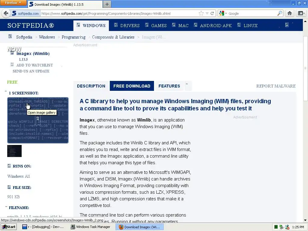This screenshot has width=308, height=231.
Task: Open the ANDROID APK section
Action: pos(213,26)
